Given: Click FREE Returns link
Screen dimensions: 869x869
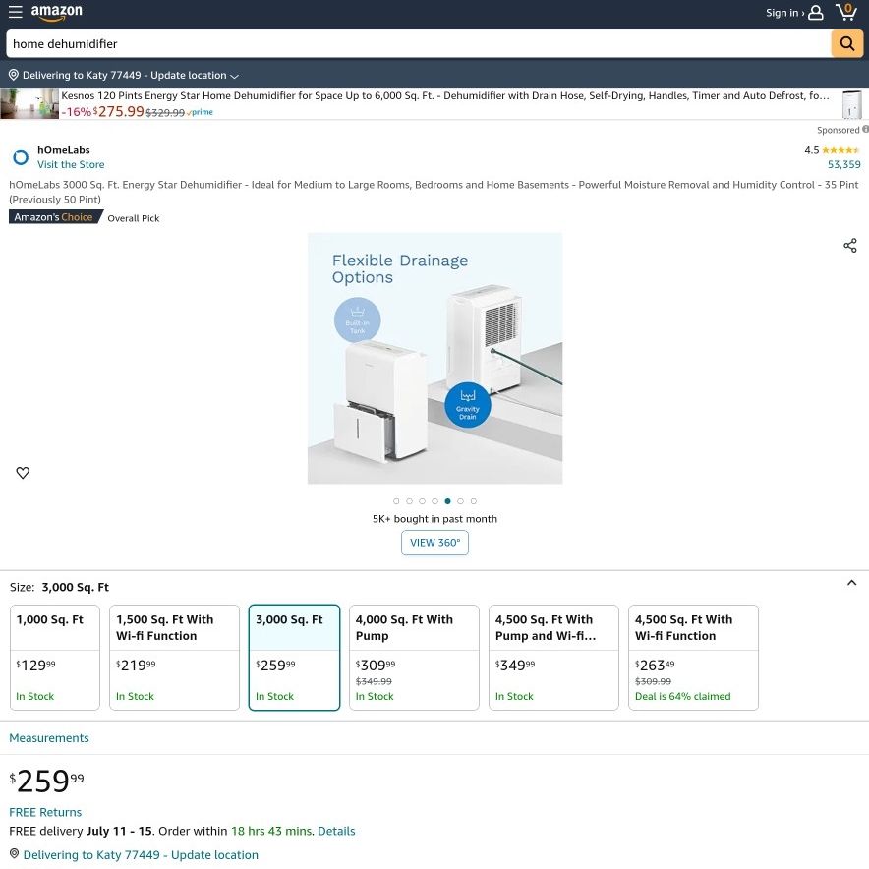Looking at the screenshot, I should tap(45, 812).
